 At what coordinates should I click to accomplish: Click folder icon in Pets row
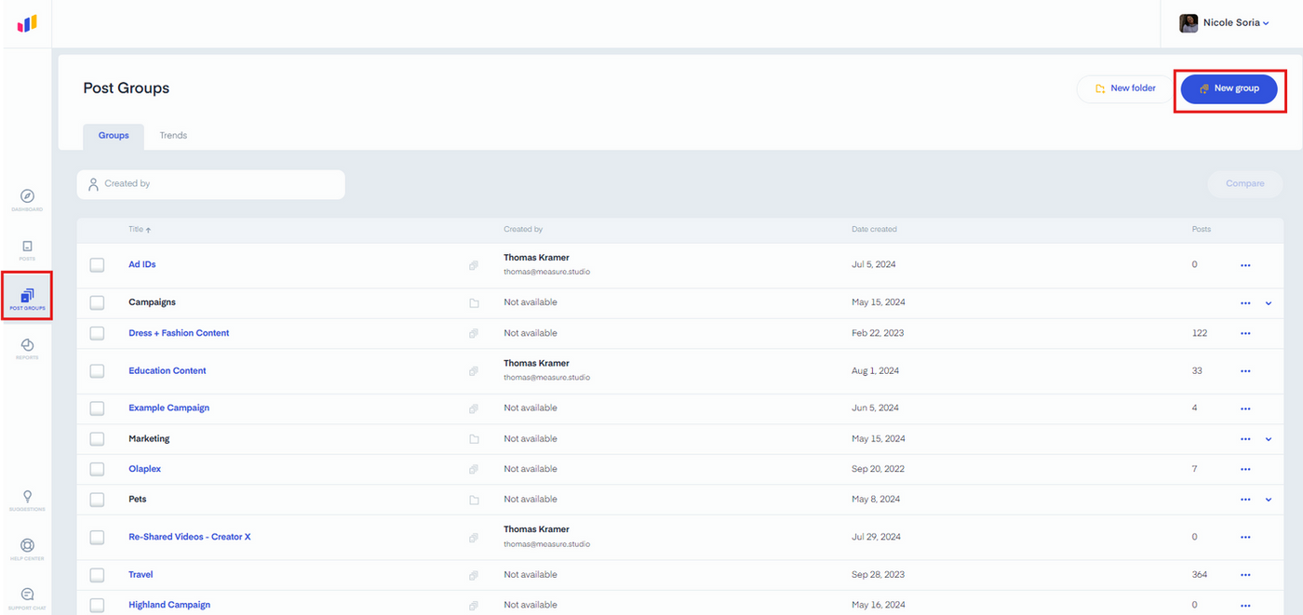click(474, 500)
